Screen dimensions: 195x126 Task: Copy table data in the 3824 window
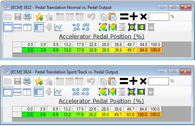click(102, 81)
